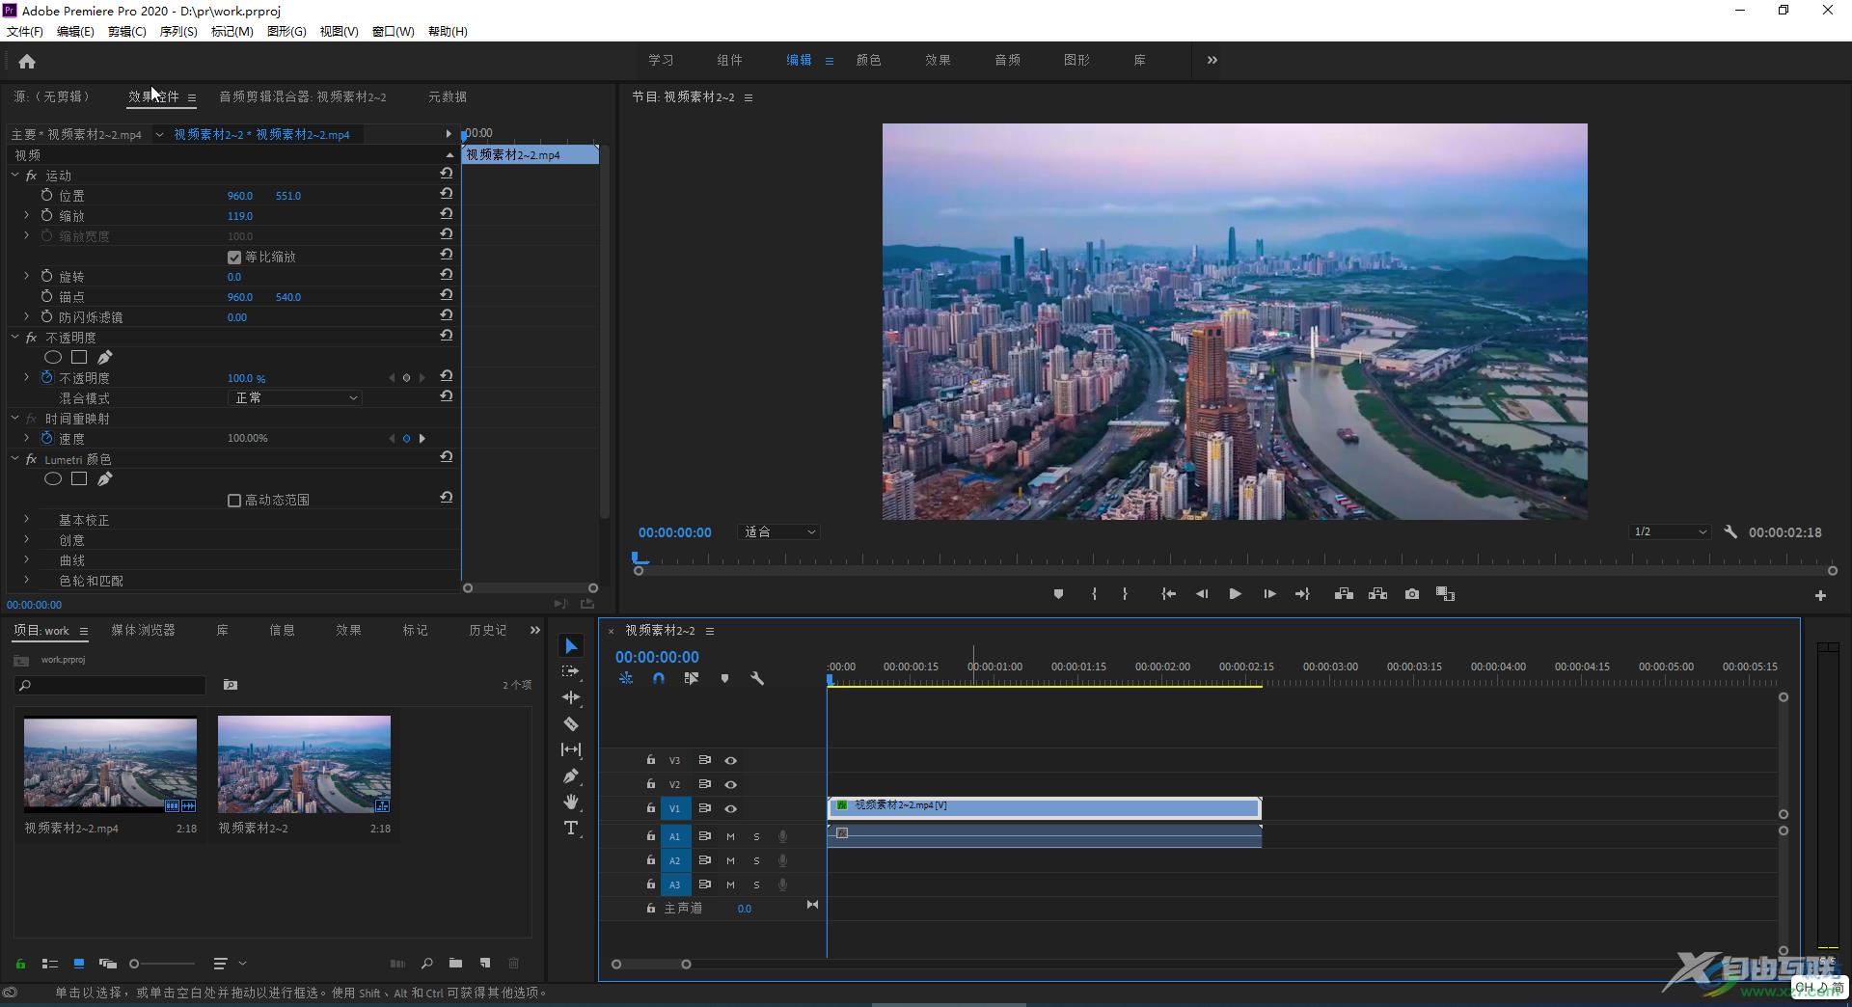Open the History tab
Screen dimensions: 1852x1007
488,630
